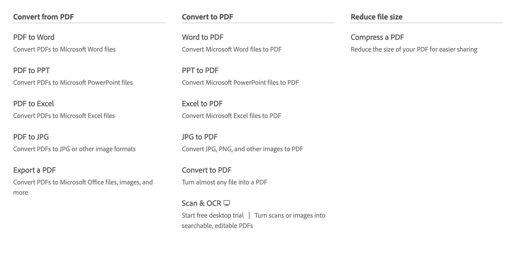Click the Convert from PDF heading
Image resolution: width=508 pixels, height=256 pixels.
coord(44,17)
